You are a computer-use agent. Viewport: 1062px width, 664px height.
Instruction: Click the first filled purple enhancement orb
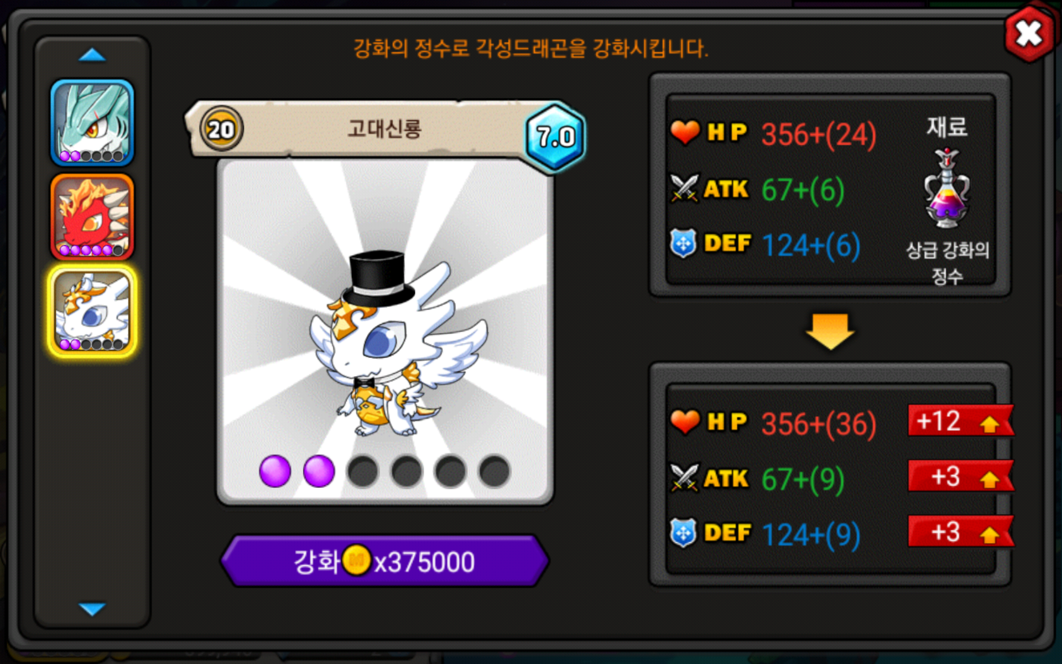(275, 471)
